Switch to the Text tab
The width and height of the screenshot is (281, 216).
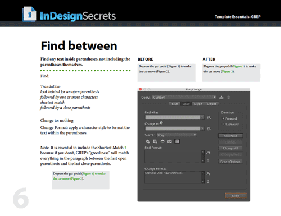174,104
